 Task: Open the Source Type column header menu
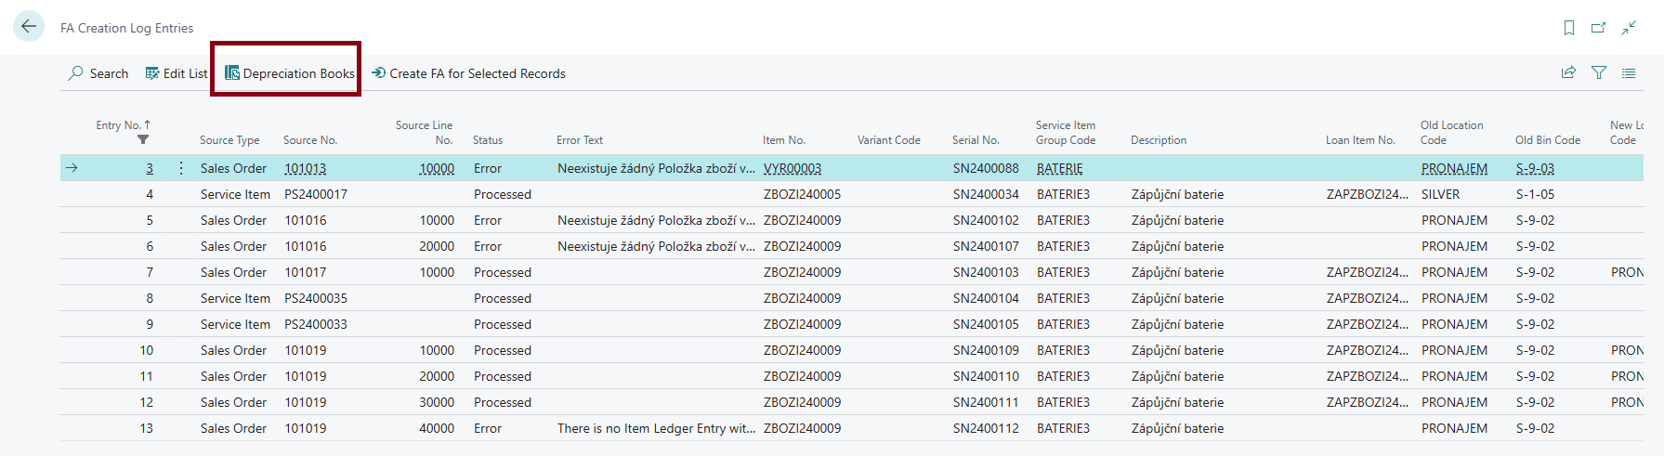(229, 140)
